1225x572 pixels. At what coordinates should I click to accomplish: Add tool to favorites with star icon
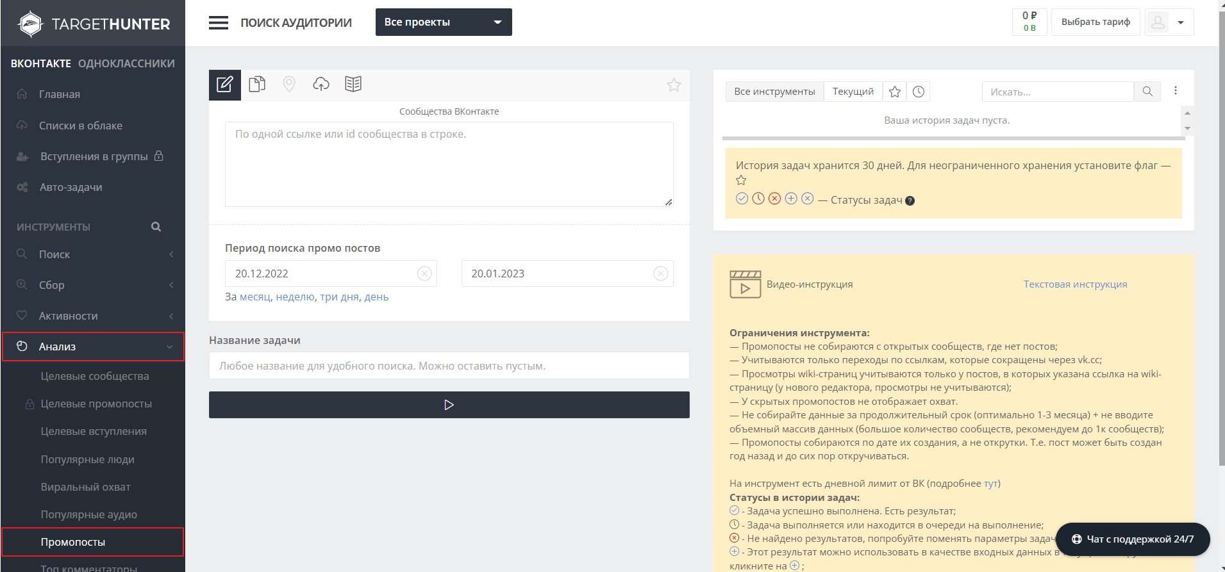674,85
